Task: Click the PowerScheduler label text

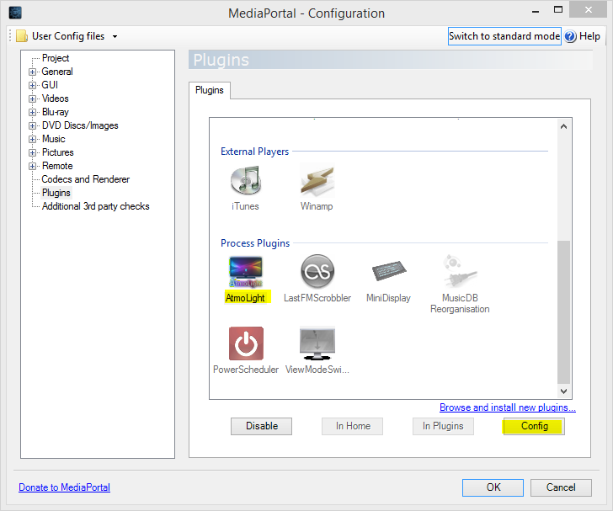Action: tap(246, 370)
